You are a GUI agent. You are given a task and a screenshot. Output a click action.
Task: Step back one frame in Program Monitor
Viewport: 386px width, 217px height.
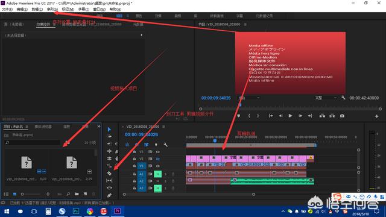pyautogui.click(x=280, y=116)
